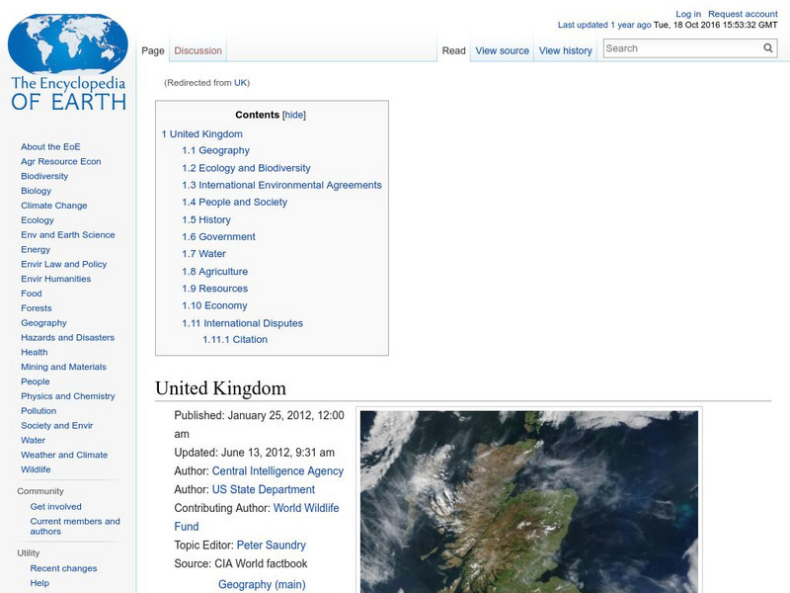This screenshot has width=790, height=593.
Task: Open the Discussion tab
Action: click(197, 51)
